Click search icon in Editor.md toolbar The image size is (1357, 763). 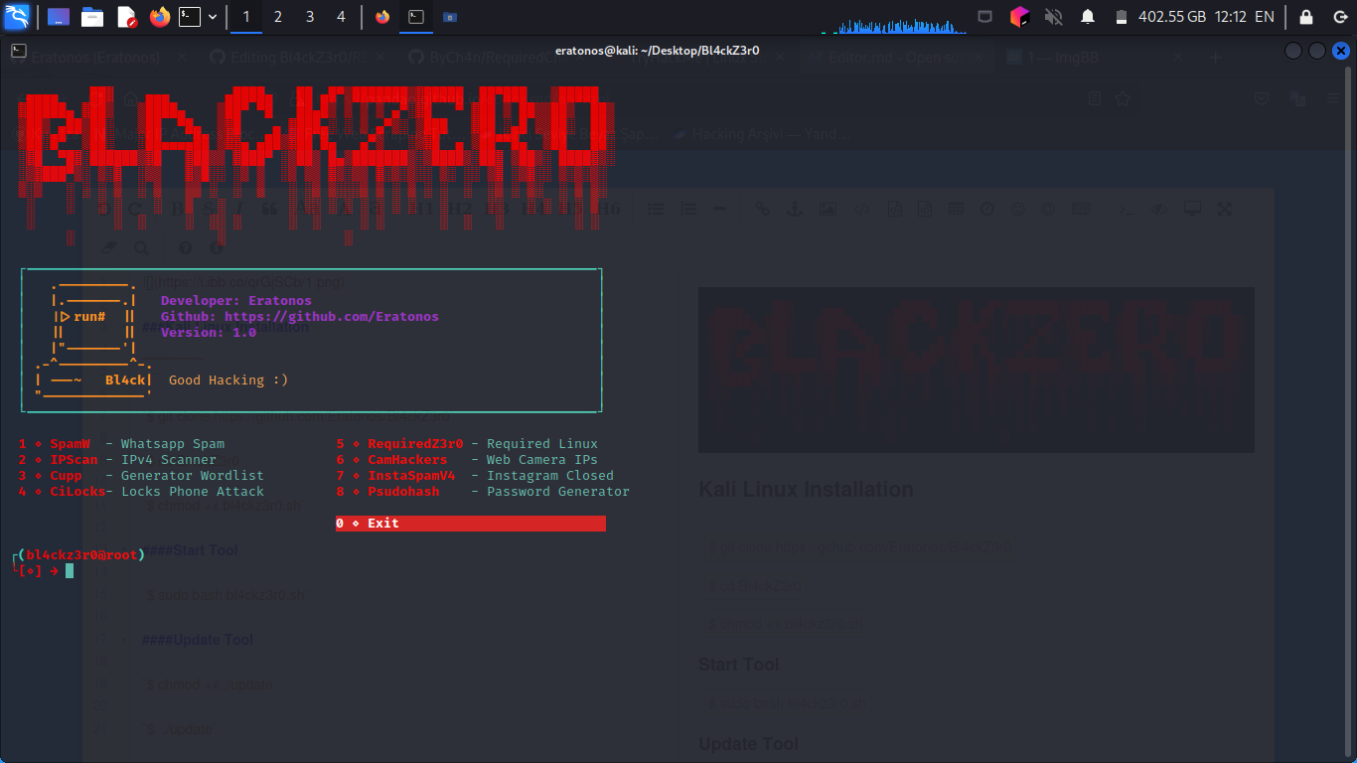141,247
